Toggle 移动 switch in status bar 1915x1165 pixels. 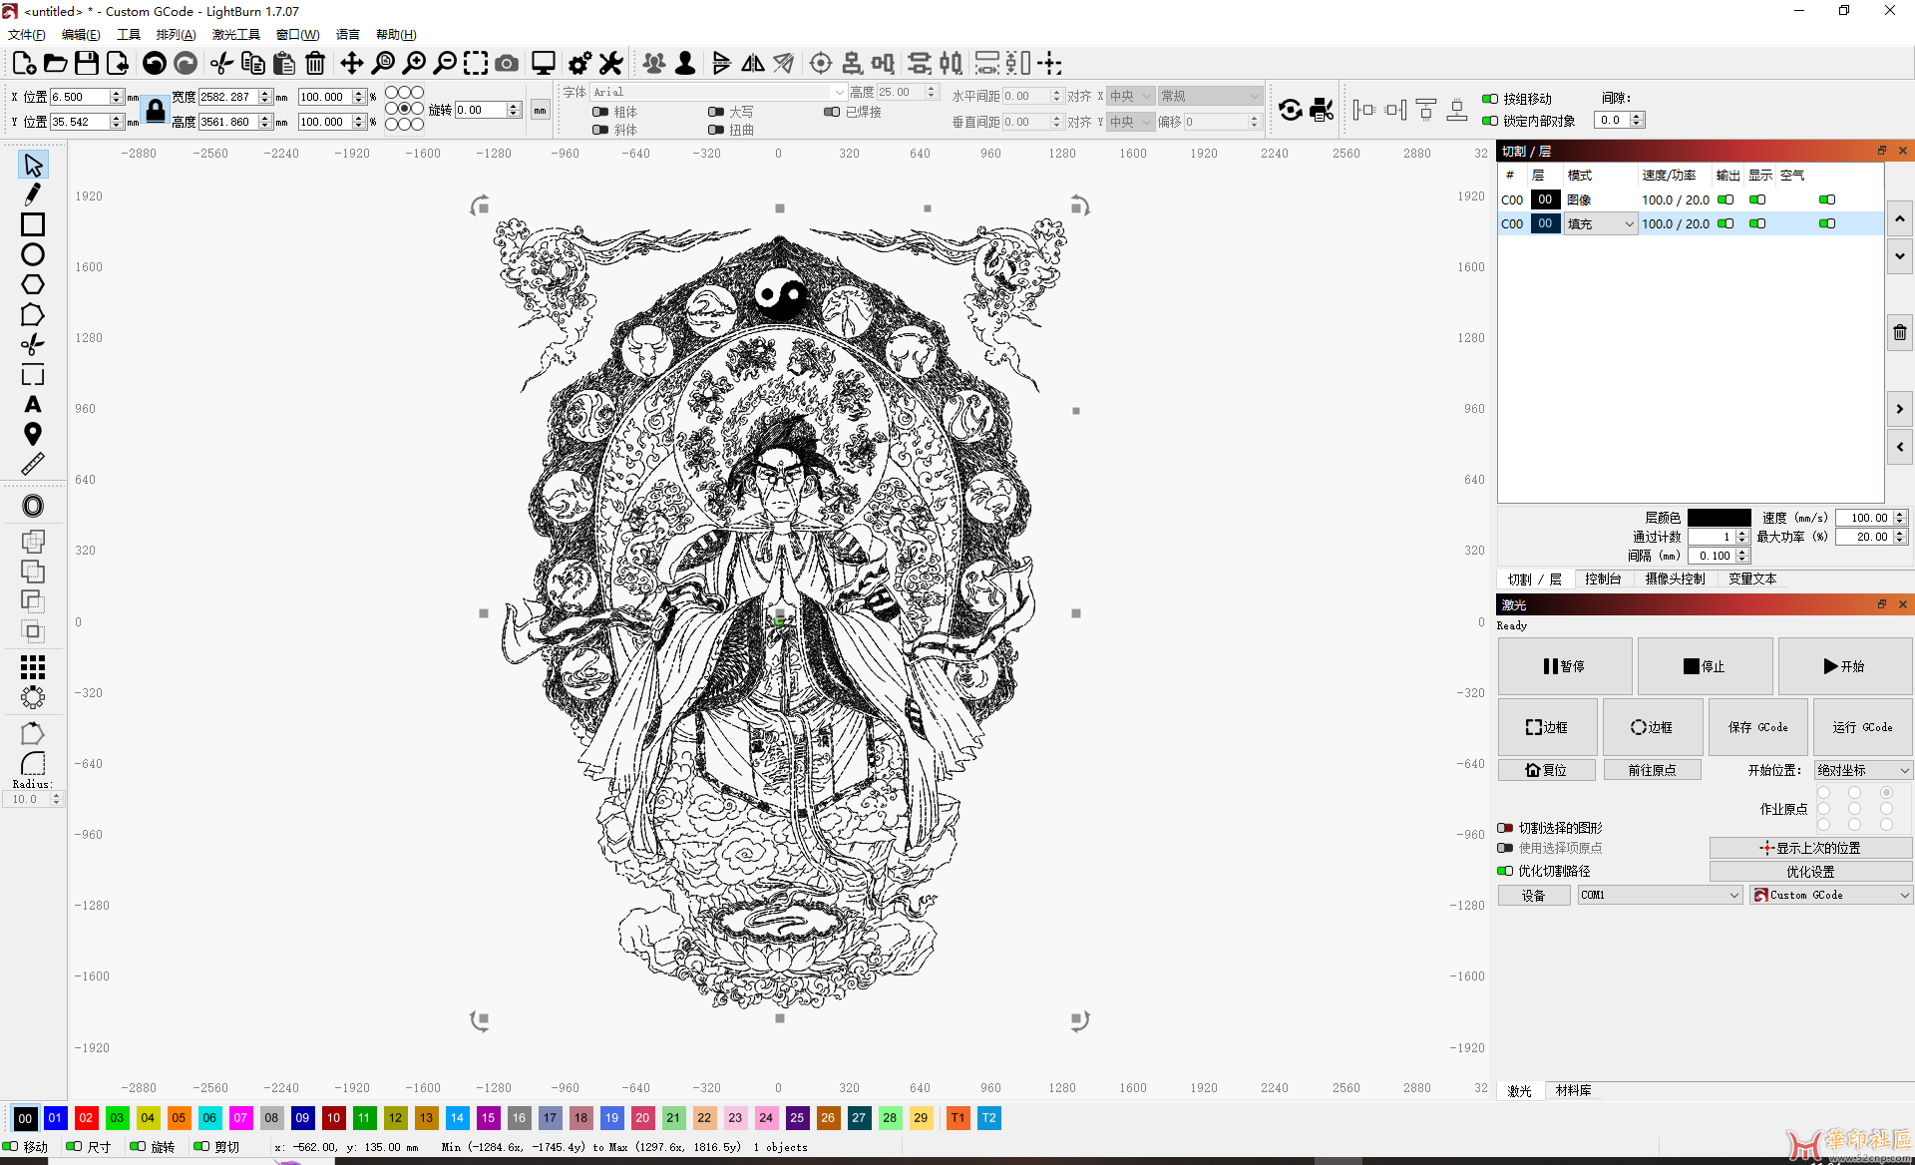point(10,1147)
